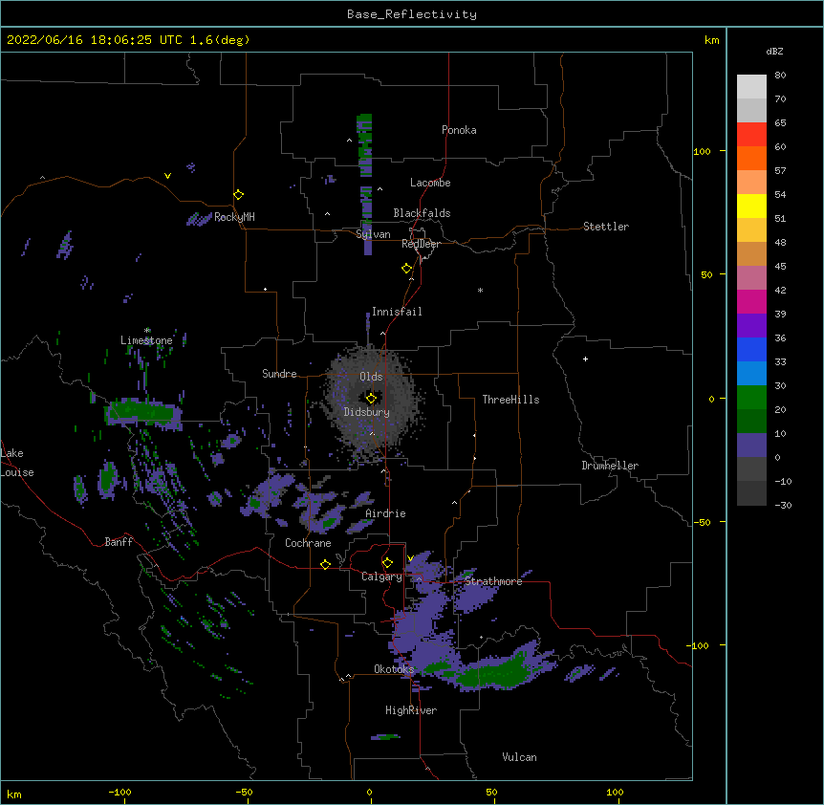Click the yellow V marker northwest of RockyMH

167,176
